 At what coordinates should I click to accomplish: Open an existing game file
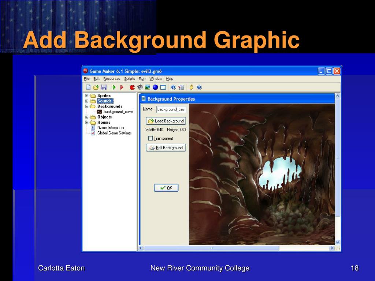click(96, 87)
